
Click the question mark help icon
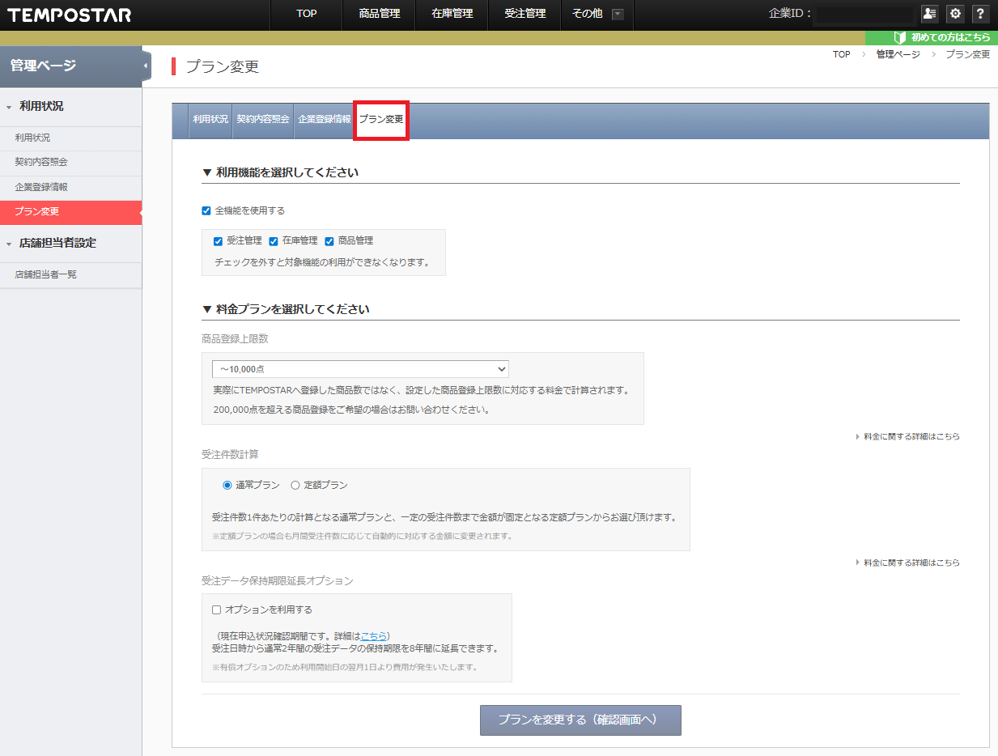(x=980, y=14)
